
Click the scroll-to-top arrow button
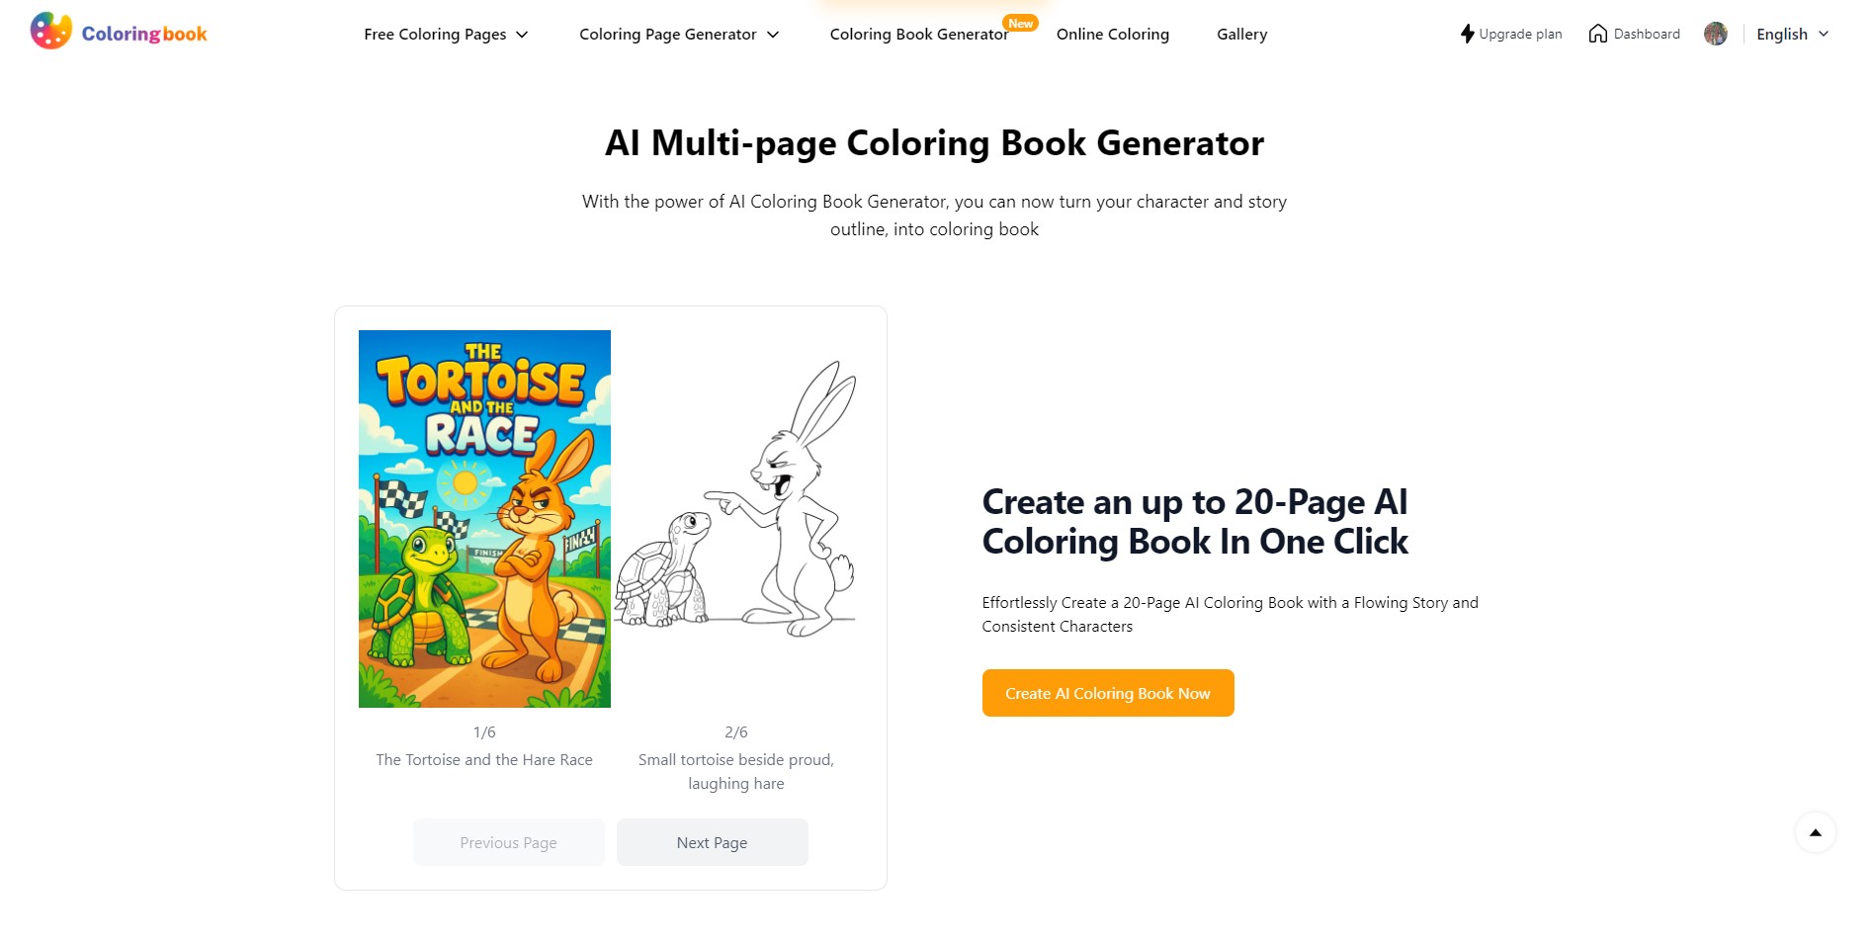point(1815,832)
